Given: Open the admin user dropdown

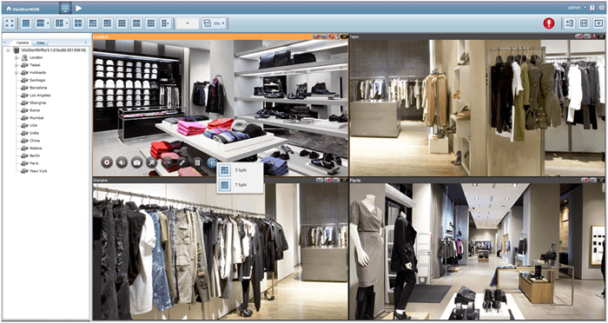Looking at the screenshot, I should [x=577, y=7].
